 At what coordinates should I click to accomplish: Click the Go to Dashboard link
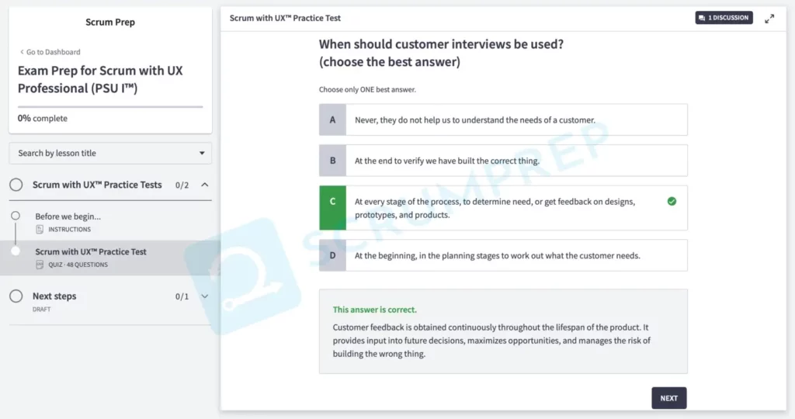tap(50, 52)
